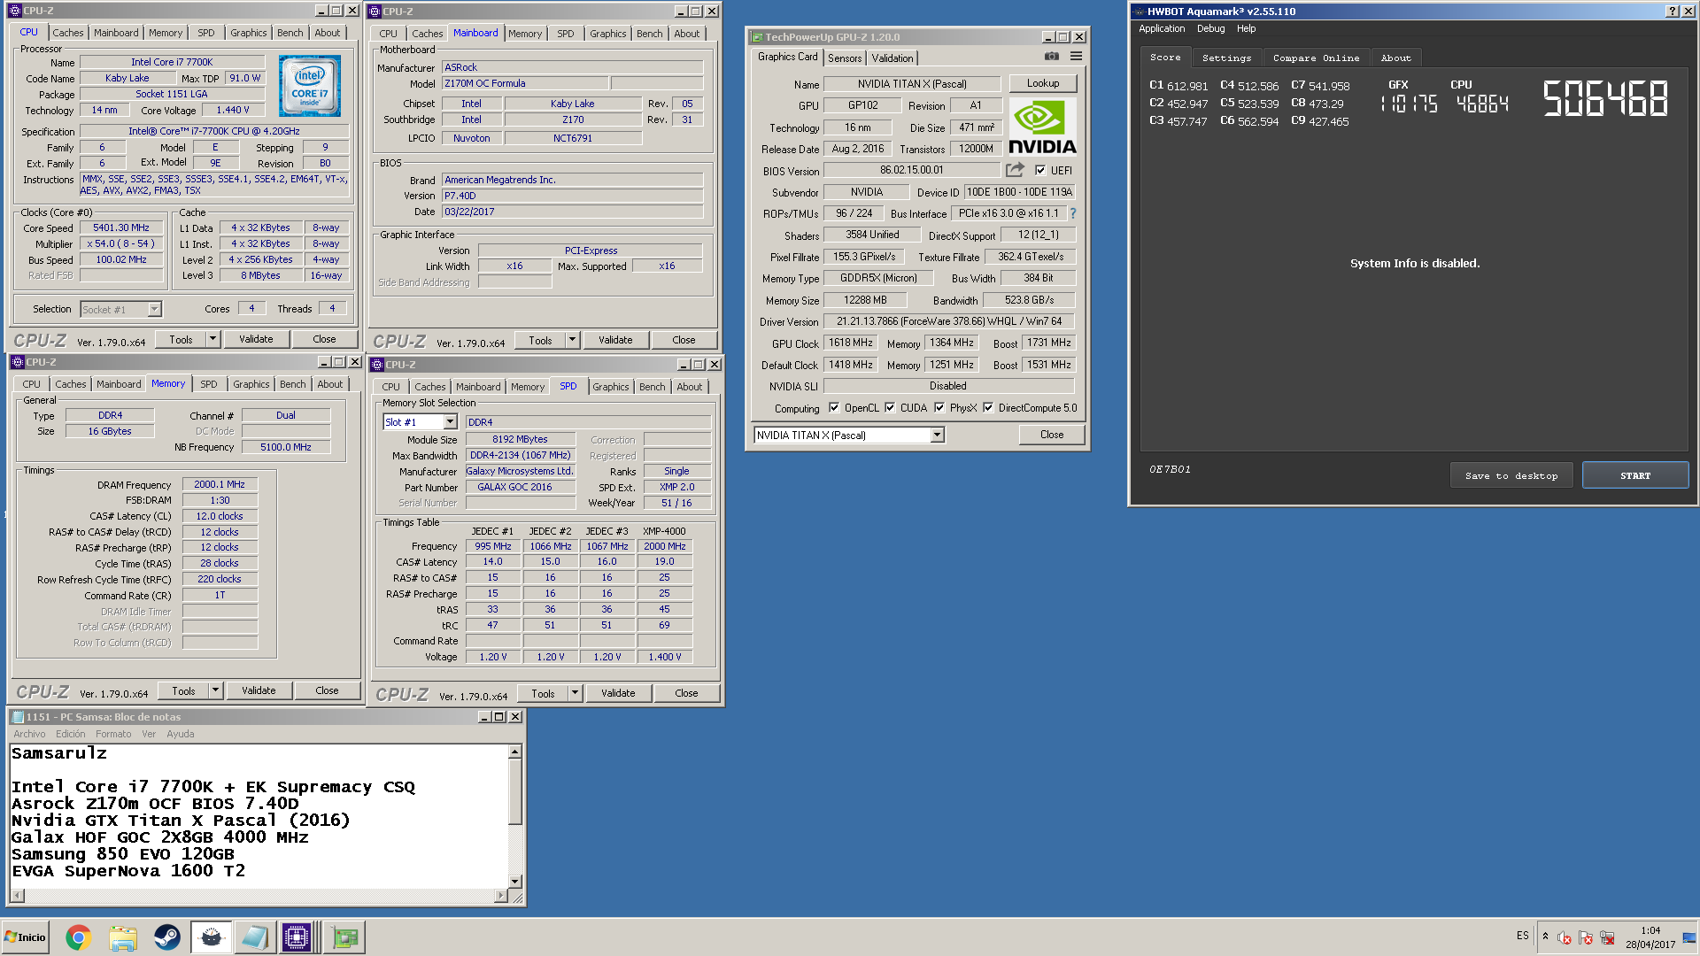The height and width of the screenshot is (956, 1700).
Task: Open Tools dropdown arrow in CPU-Z SPD window
Action: tap(575, 693)
